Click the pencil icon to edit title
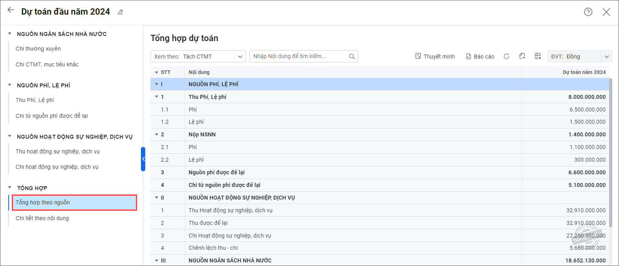Viewport: 619px width, 266px height. click(x=120, y=12)
